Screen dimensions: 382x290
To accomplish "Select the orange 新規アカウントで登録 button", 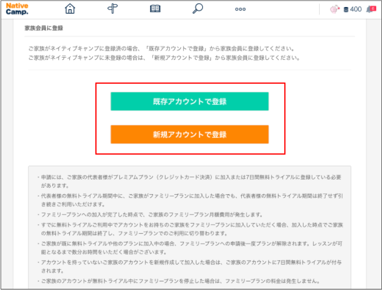I will point(190,134).
